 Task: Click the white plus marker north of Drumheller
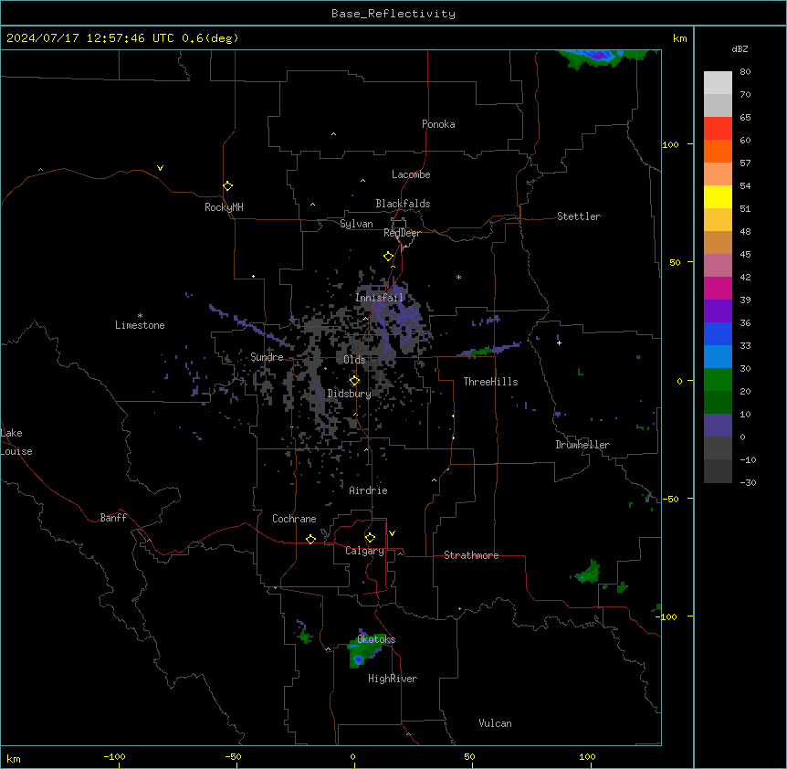pos(559,342)
